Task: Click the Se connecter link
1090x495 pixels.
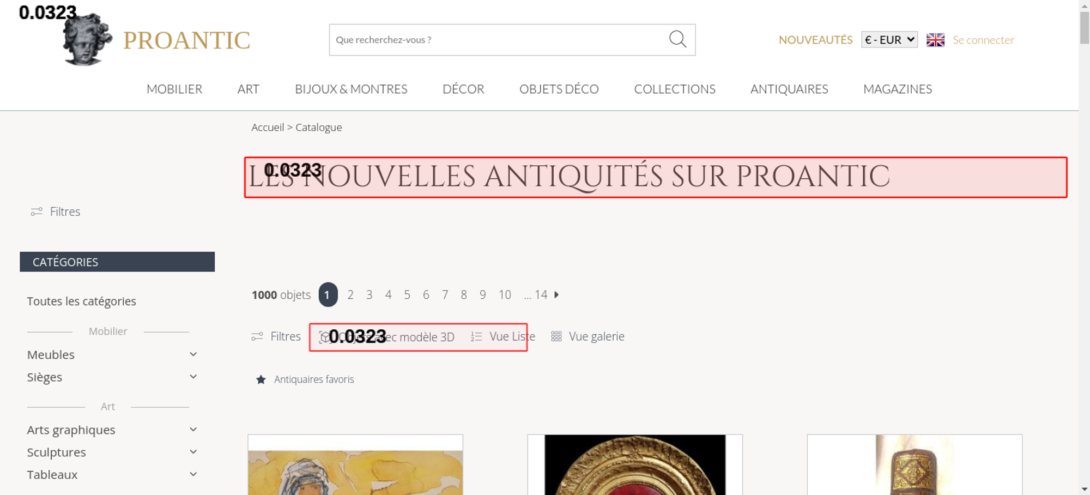Action: [x=983, y=40]
